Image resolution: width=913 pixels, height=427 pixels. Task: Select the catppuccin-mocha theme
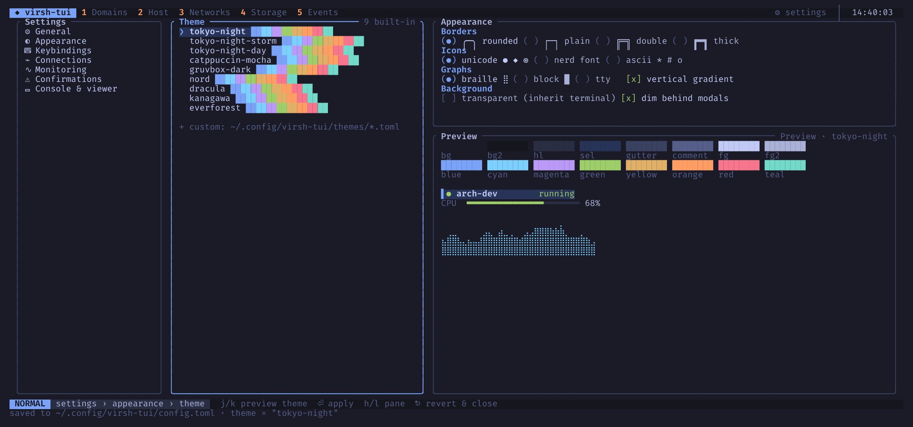pos(269,60)
